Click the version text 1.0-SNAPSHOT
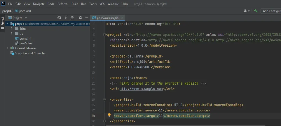281x126 pixels. [x=139, y=67]
